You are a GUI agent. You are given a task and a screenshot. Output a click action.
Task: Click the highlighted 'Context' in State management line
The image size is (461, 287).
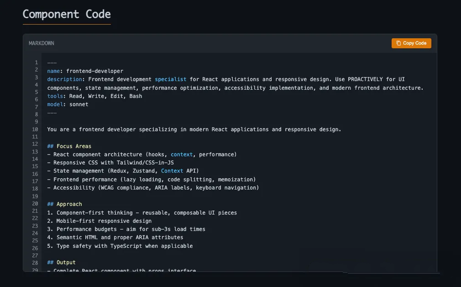tap(172, 171)
